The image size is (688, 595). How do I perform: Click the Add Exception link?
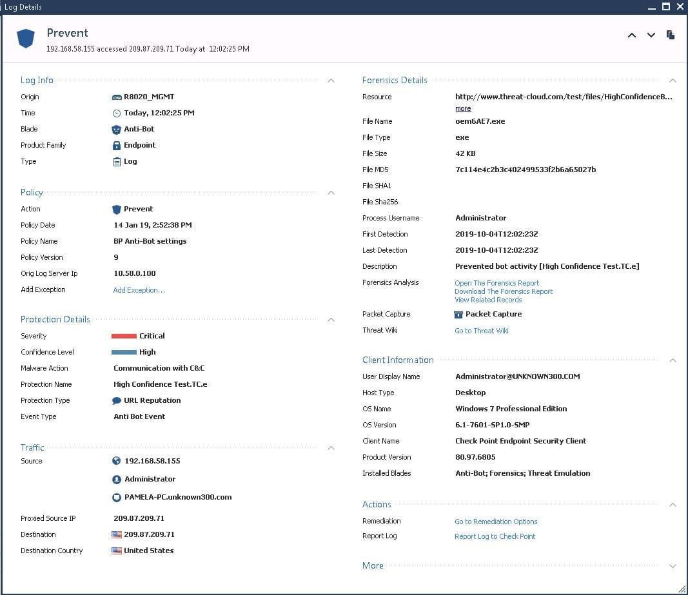tap(139, 290)
